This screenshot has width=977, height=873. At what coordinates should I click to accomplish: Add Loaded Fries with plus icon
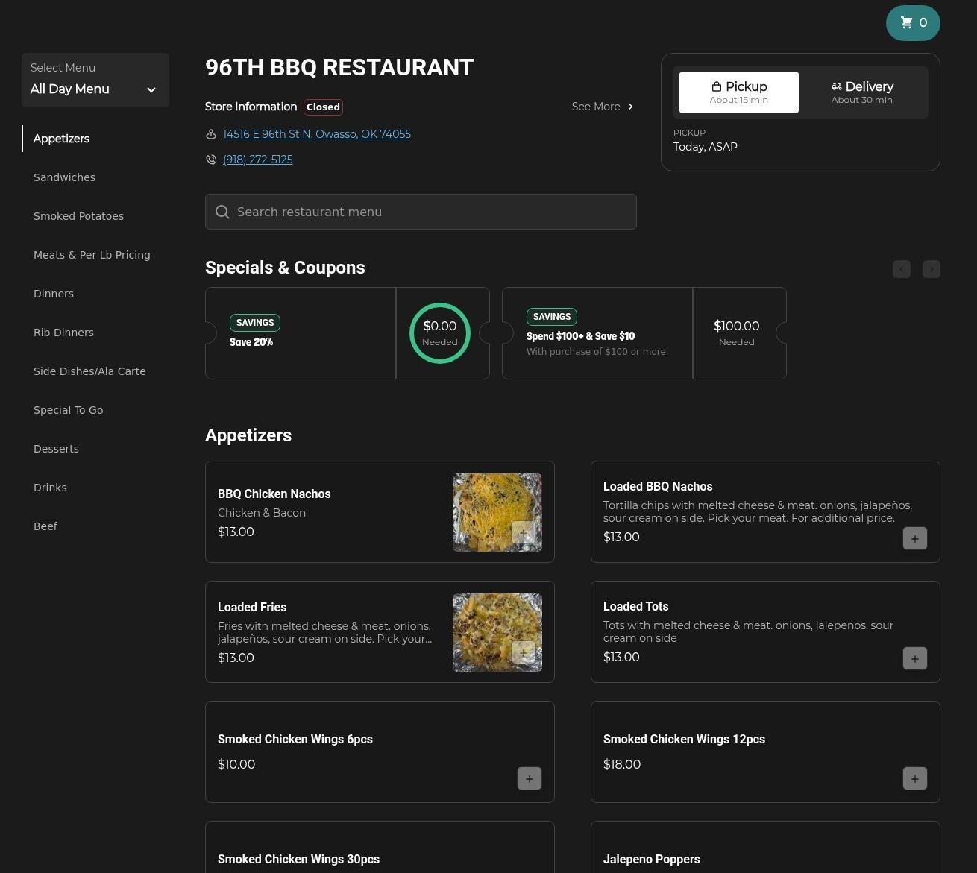point(523,652)
